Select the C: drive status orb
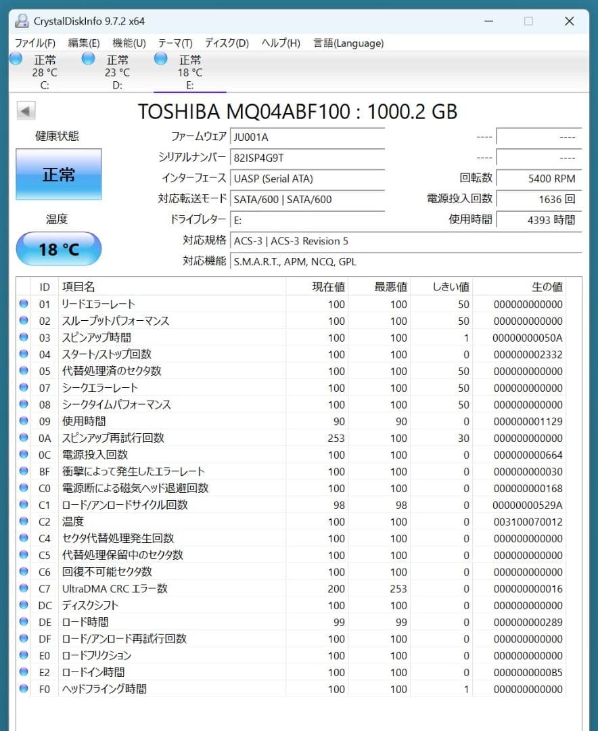This screenshot has height=731, width=598. pos(16,59)
